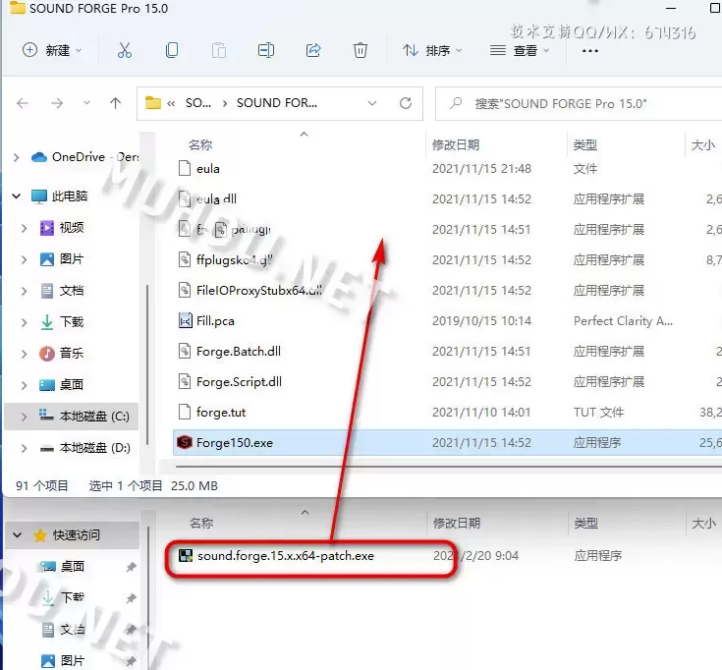The height and width of the screenshot is (670, 722).
Task: Open the View (查看) dropdown
Action: 520,50
